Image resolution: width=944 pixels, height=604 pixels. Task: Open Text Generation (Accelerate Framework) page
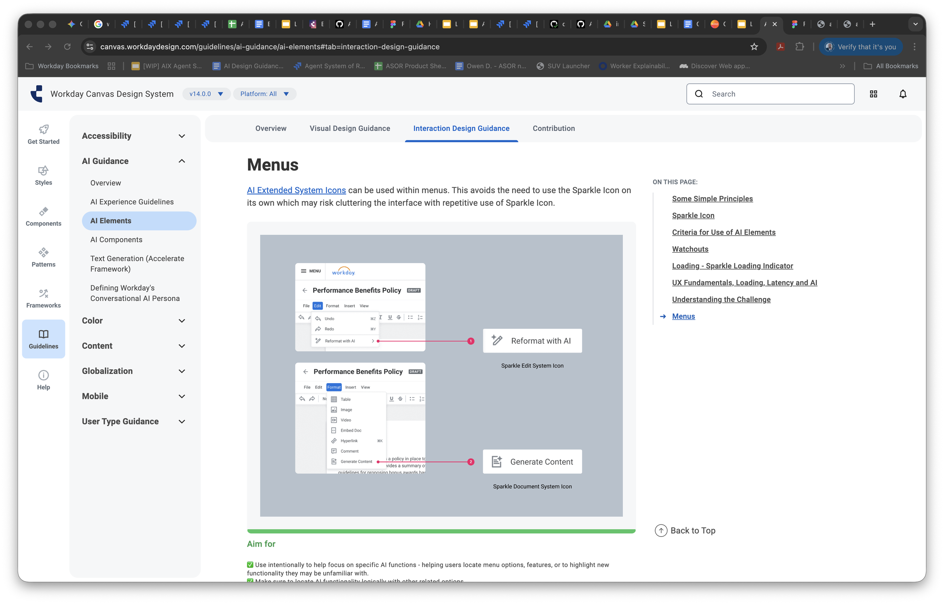coord(137,264)
